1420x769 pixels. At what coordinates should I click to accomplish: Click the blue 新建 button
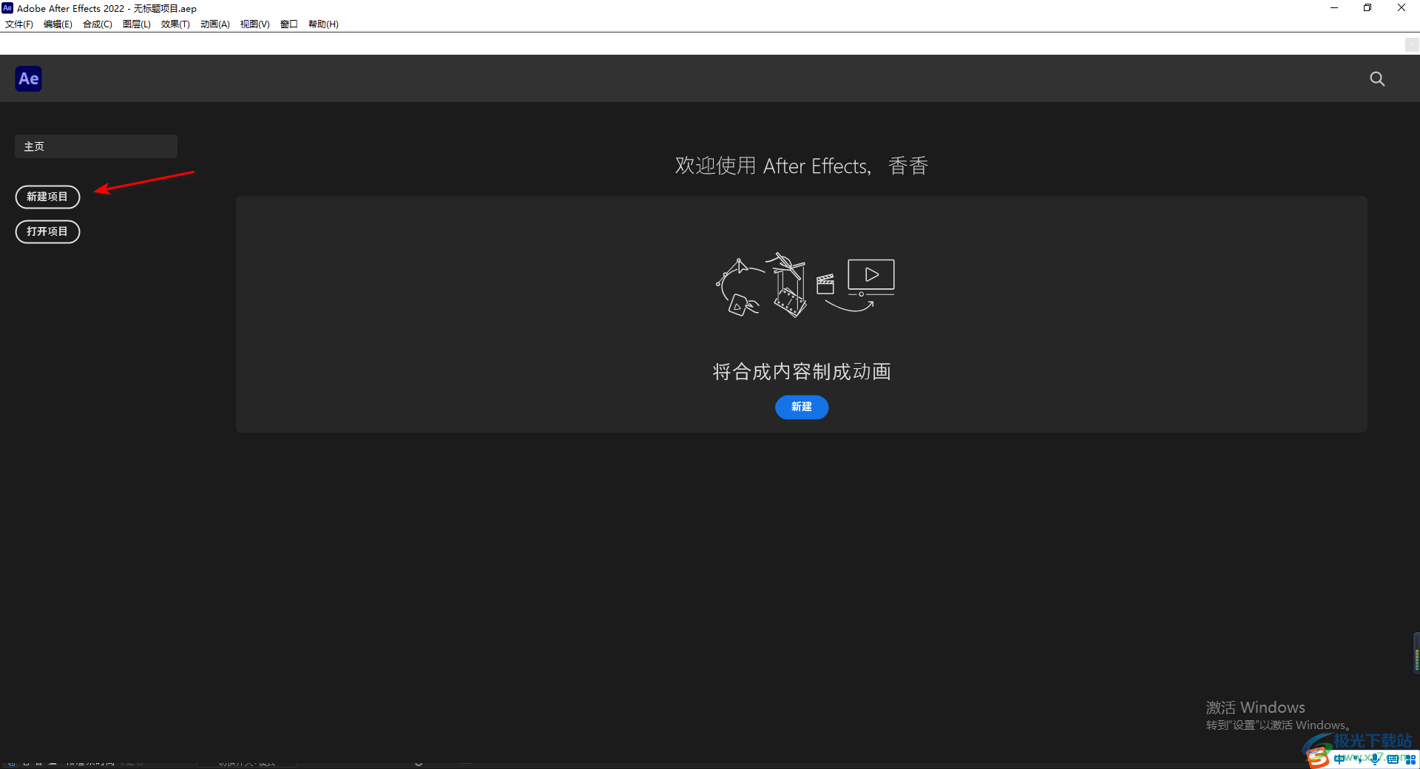[x=802, y=407]
